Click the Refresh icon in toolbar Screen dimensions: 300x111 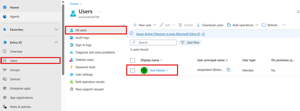pos(263,25)
